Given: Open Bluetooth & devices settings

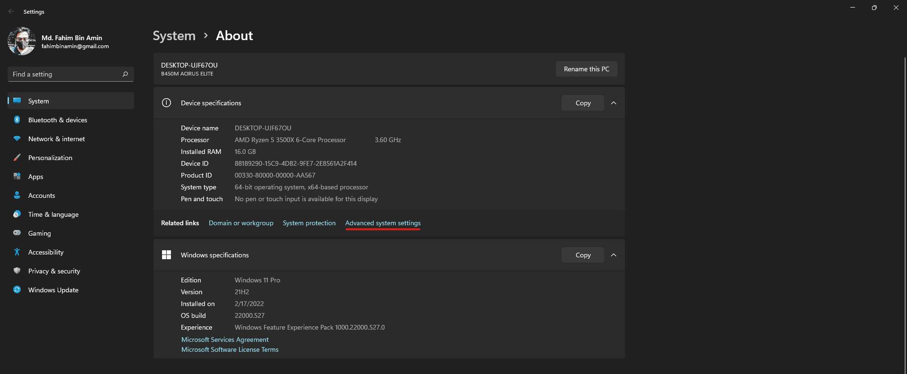Looking at the screenshot, I should click(71, 120).
